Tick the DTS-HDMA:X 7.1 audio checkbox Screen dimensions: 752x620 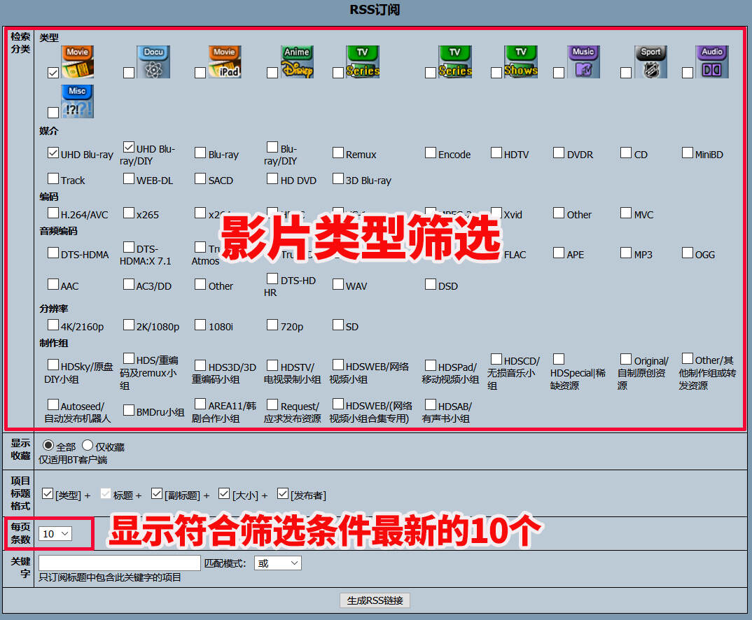coord(129,247)
